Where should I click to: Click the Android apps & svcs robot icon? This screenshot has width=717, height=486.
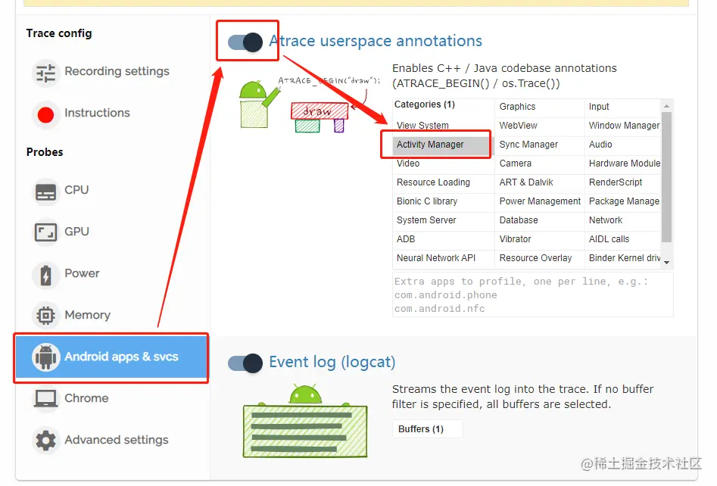click(x=45, y=357)
